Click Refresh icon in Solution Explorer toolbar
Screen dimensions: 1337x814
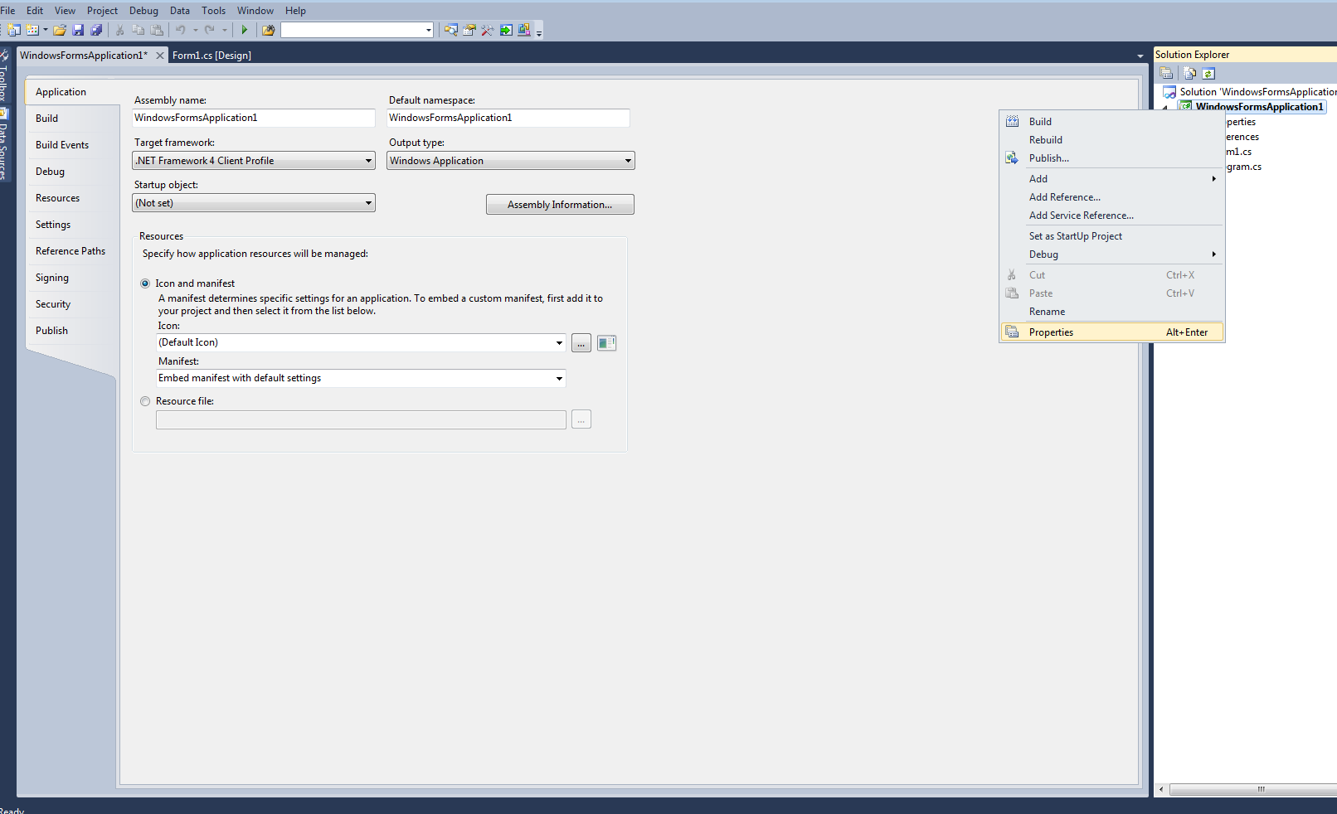pos(1208,73)
